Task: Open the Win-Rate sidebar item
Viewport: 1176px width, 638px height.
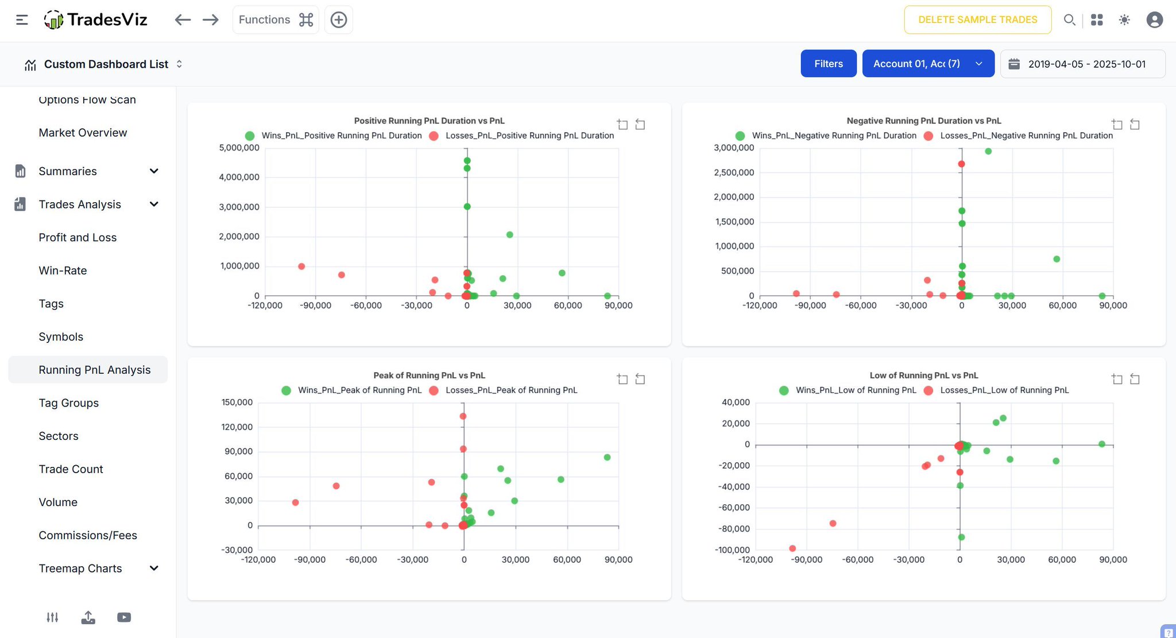Action: [x=63, y=270]
